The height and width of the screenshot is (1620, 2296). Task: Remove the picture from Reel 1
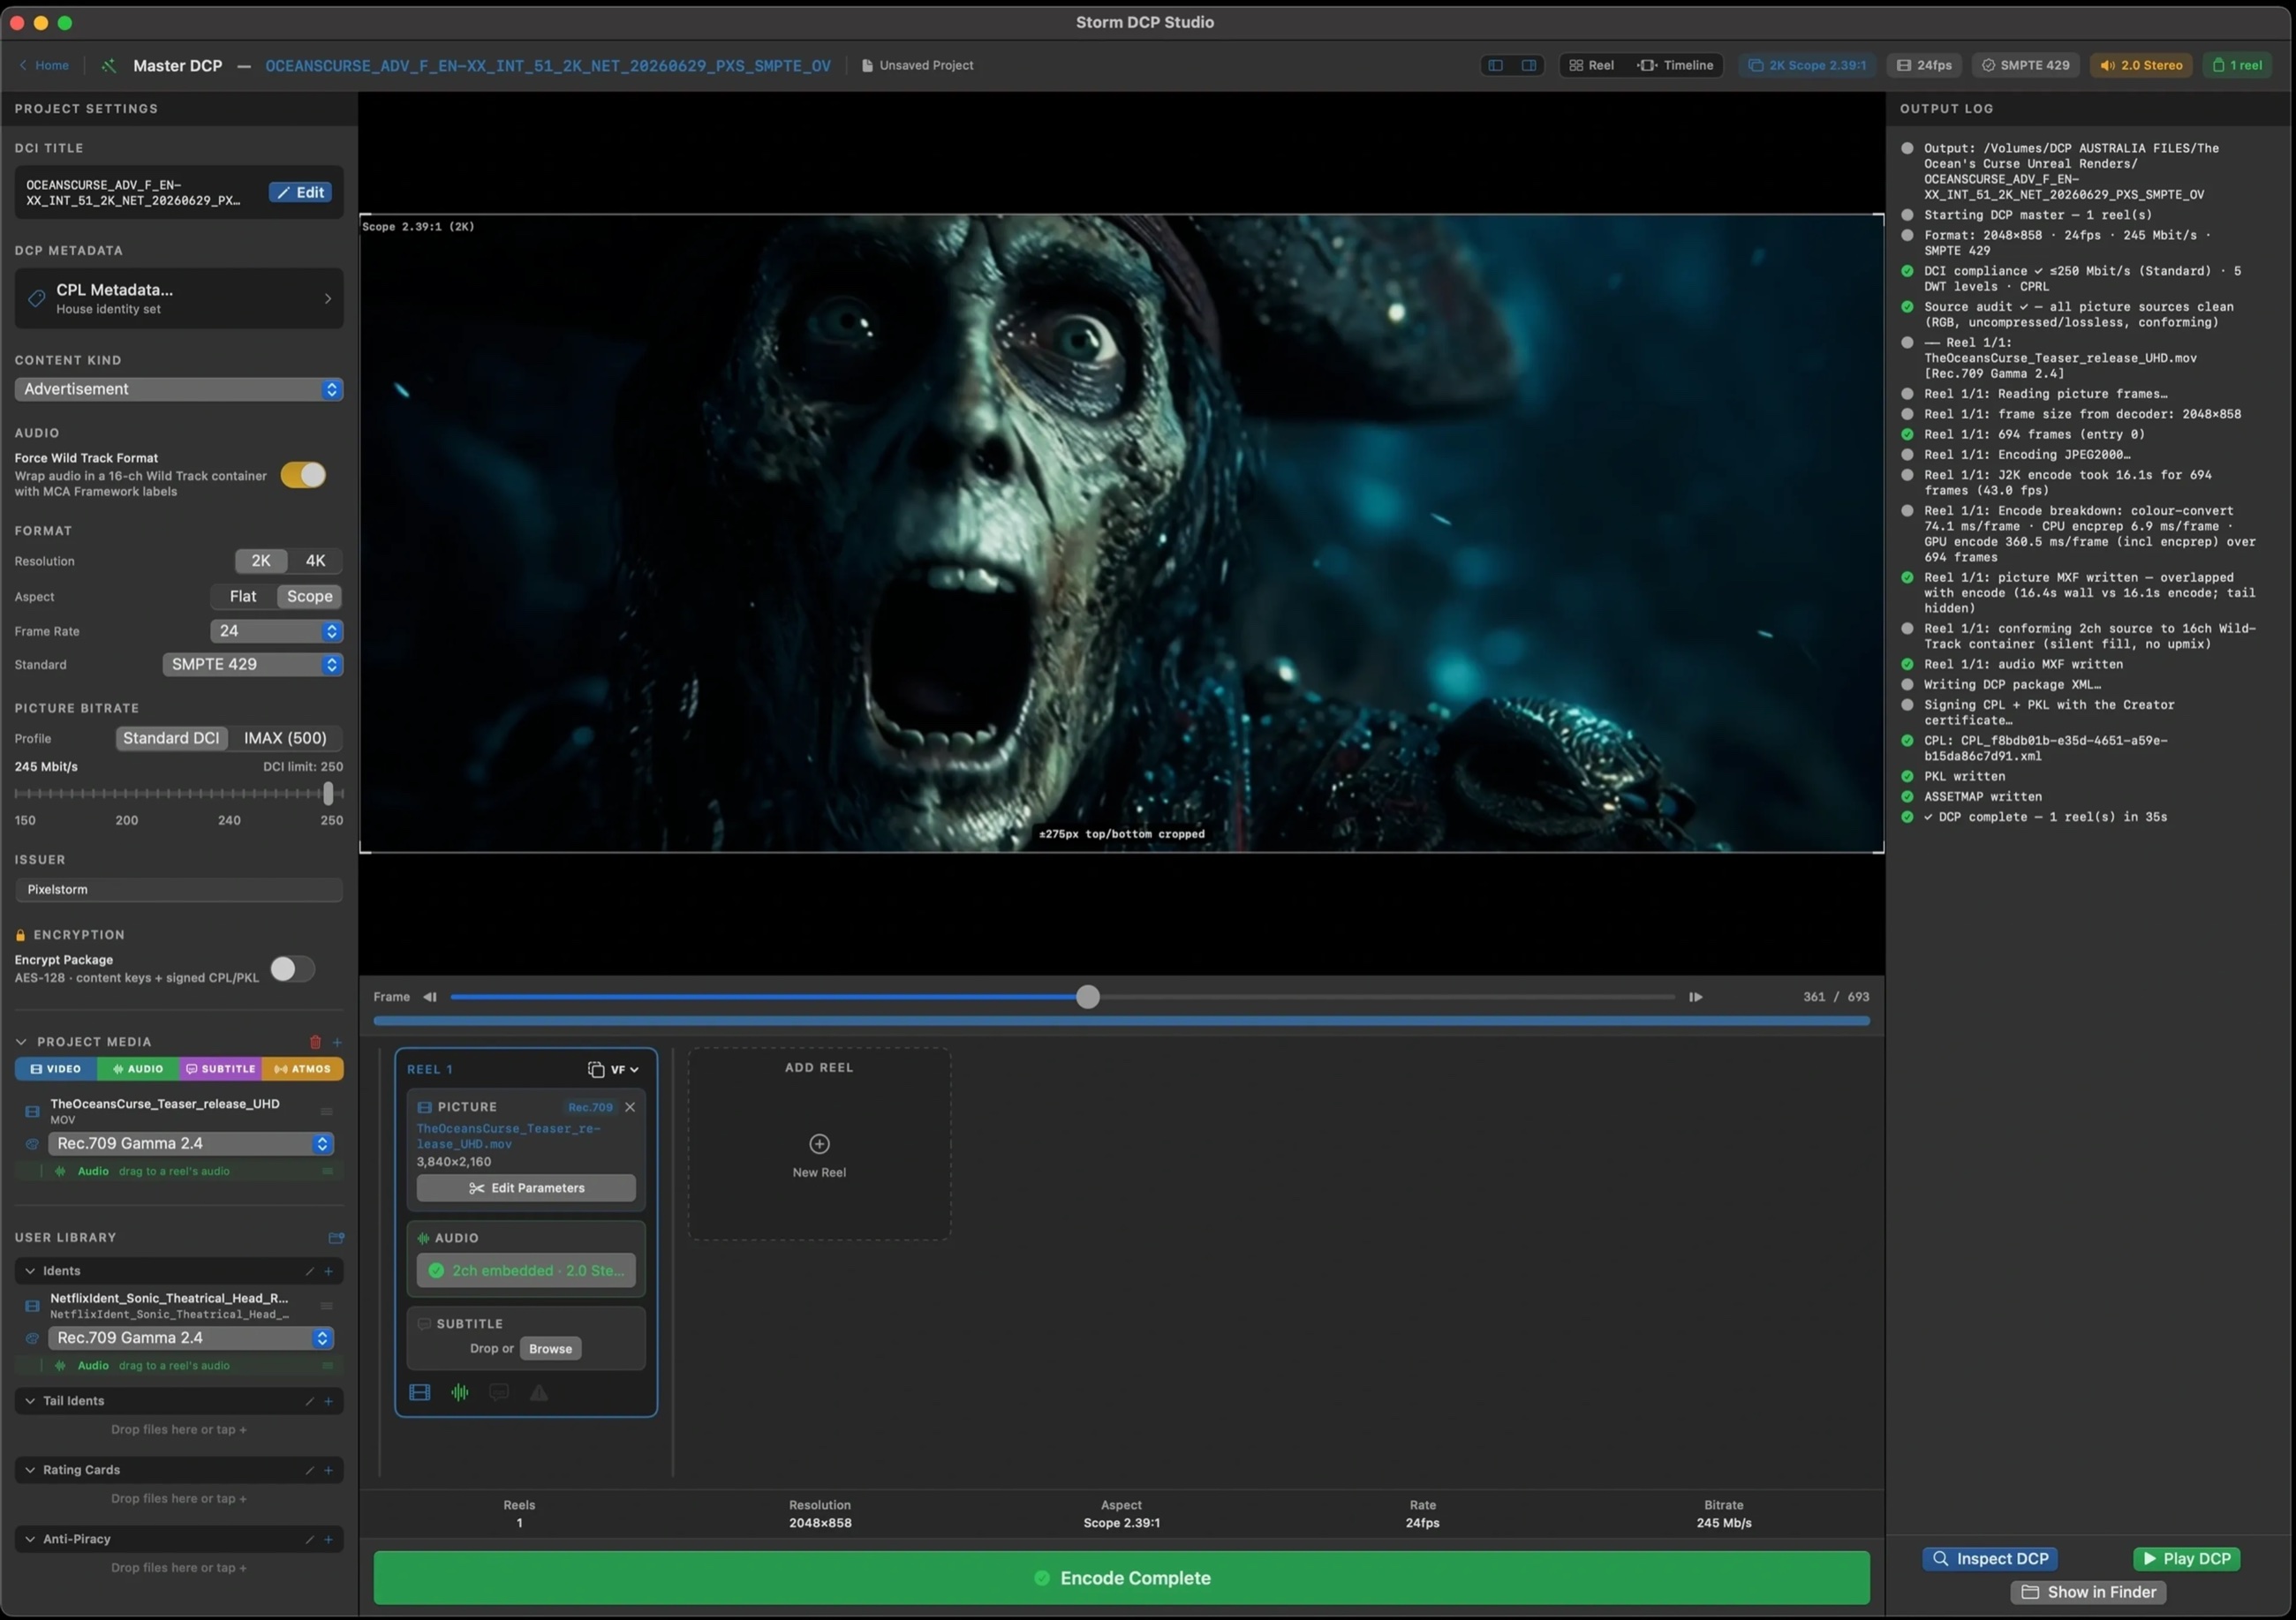(x=630, y=1107)
